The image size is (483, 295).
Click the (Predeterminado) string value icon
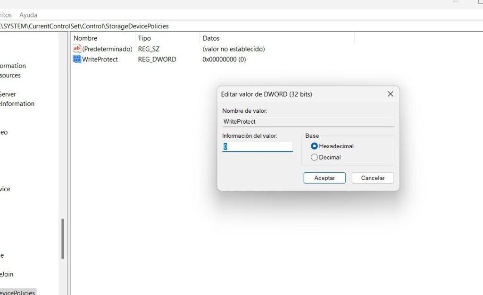click(x=77, y=49)
